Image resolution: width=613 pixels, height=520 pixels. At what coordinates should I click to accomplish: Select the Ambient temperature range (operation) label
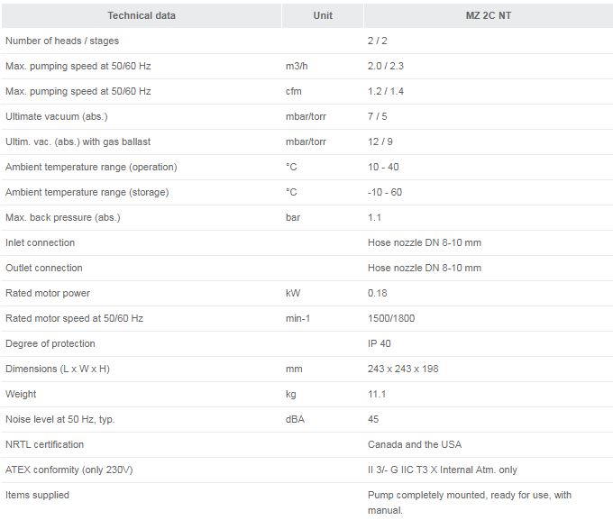click(x=91, y=167)
